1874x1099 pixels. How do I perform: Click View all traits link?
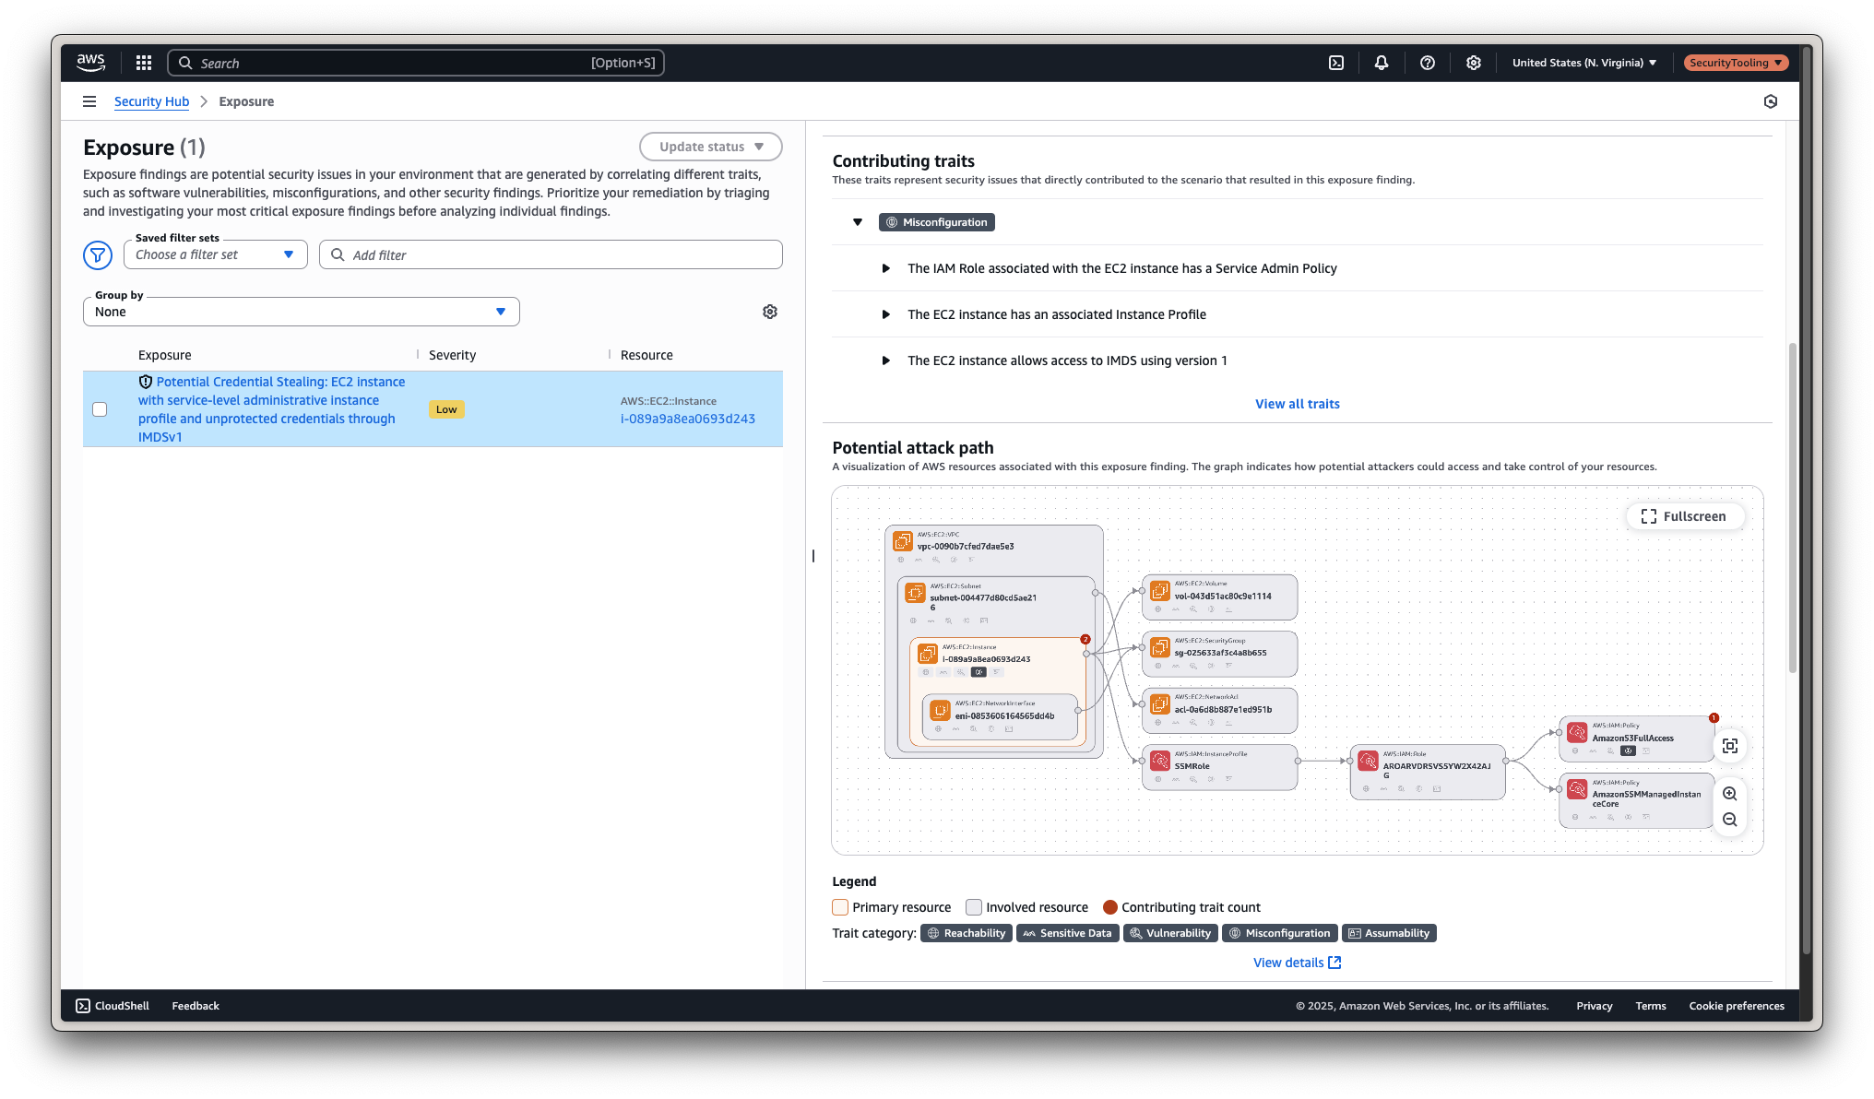[x=1298, y=404]
